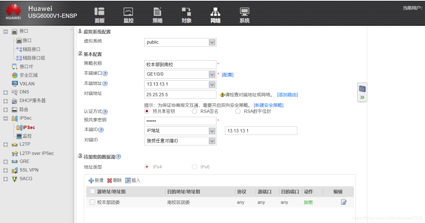
Task: Click the 对端地址 25.25.25.5 field
Action: pyautogui.click(x=180, y=95)
